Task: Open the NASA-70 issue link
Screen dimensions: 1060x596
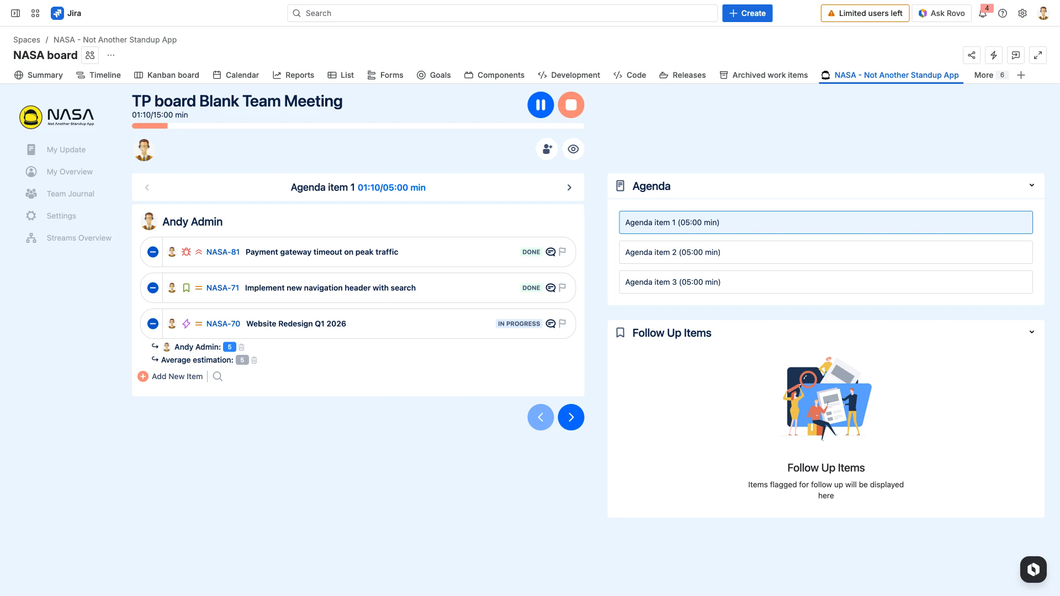Action: (x=223, y=324)
